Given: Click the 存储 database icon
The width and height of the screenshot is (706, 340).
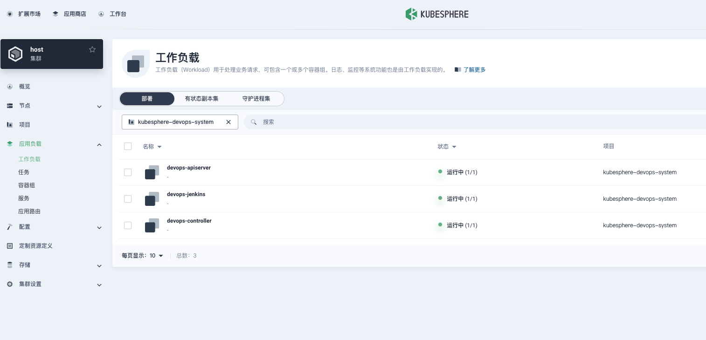Looking at the screenshot, I should point(10,265).
